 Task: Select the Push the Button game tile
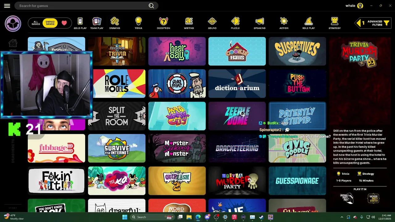[x=297, y=84]
